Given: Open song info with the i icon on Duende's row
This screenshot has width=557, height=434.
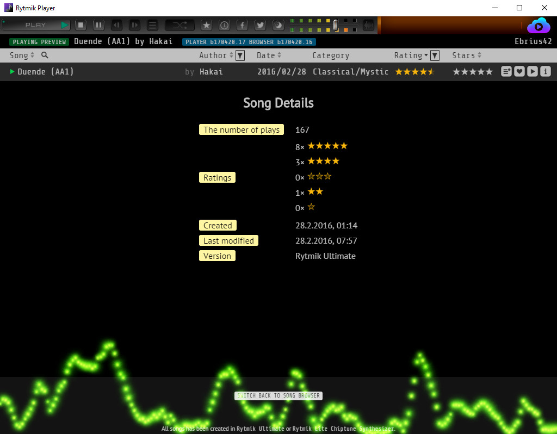Looking at the screenshot, I should pyautogui.click(x=546, y=71).
